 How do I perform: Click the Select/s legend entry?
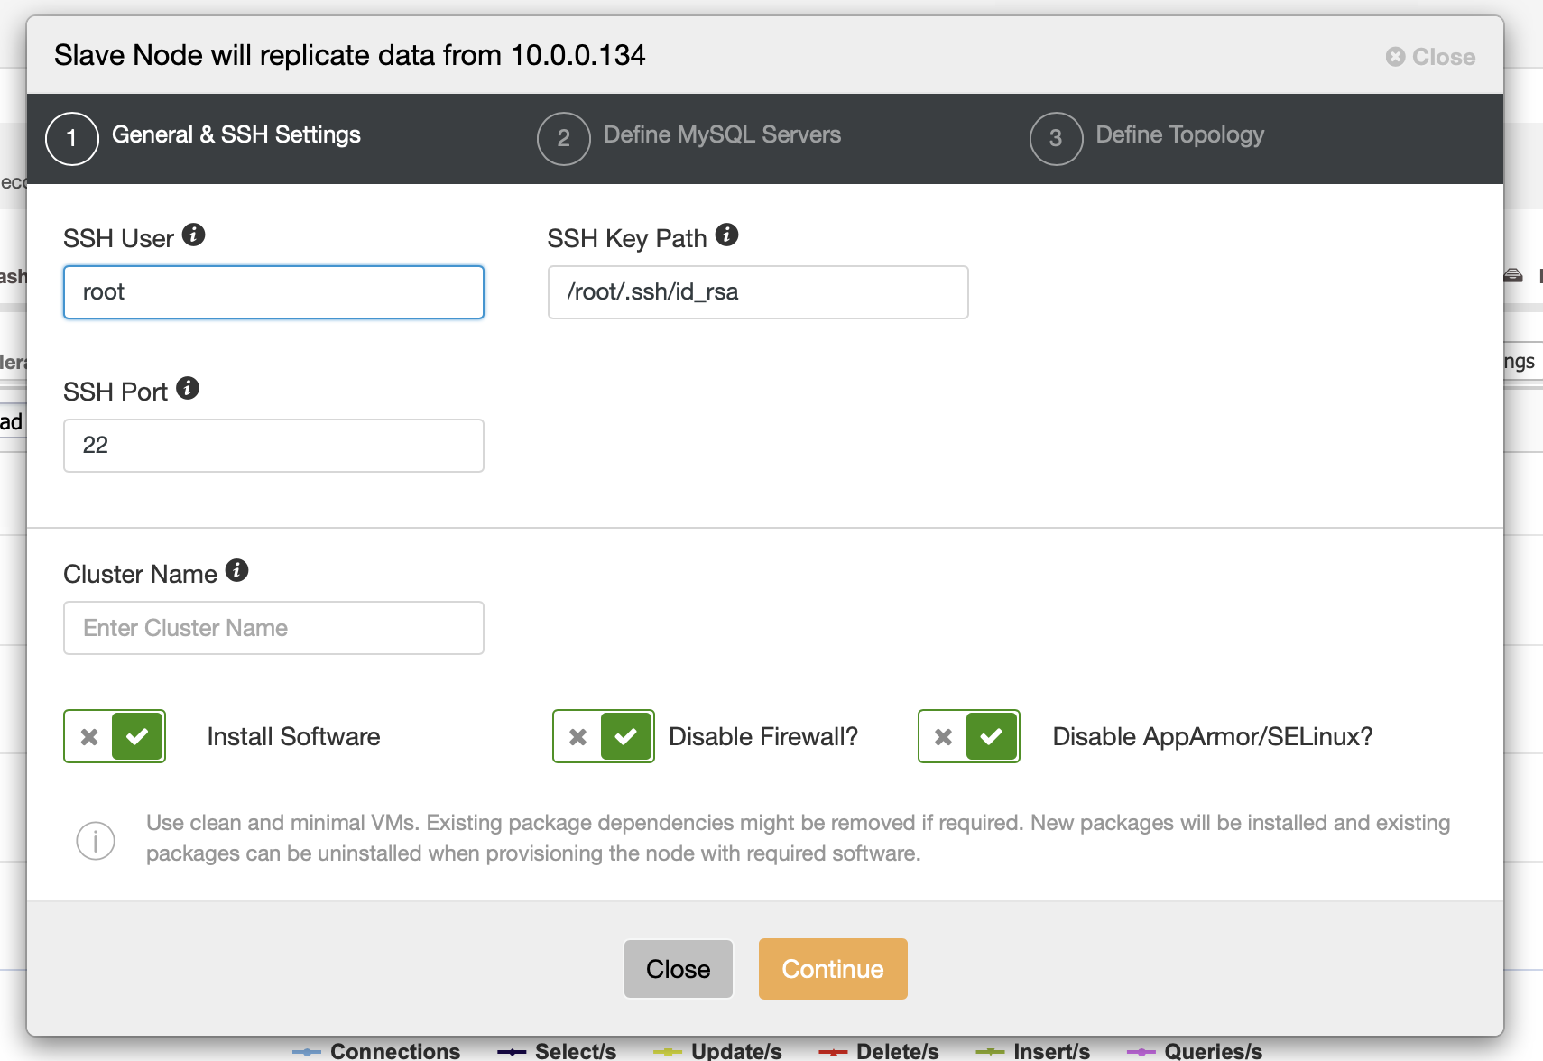coord(557,1051)
